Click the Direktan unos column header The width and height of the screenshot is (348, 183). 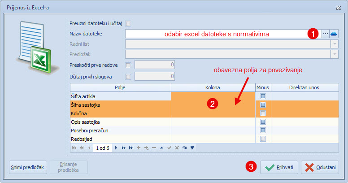[304, 87]
